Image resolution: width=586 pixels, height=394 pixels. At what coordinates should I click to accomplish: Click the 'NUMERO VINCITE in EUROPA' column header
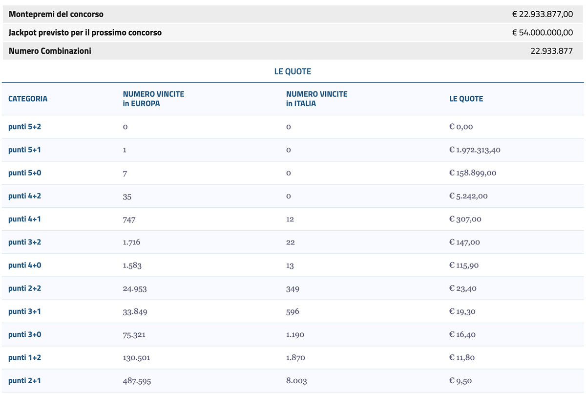click(x=153, y=99)
